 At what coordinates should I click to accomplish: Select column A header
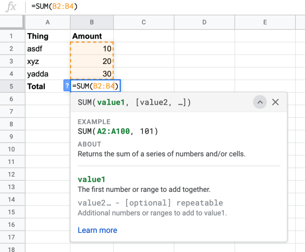pyautogui.click(x=47, y=22)
